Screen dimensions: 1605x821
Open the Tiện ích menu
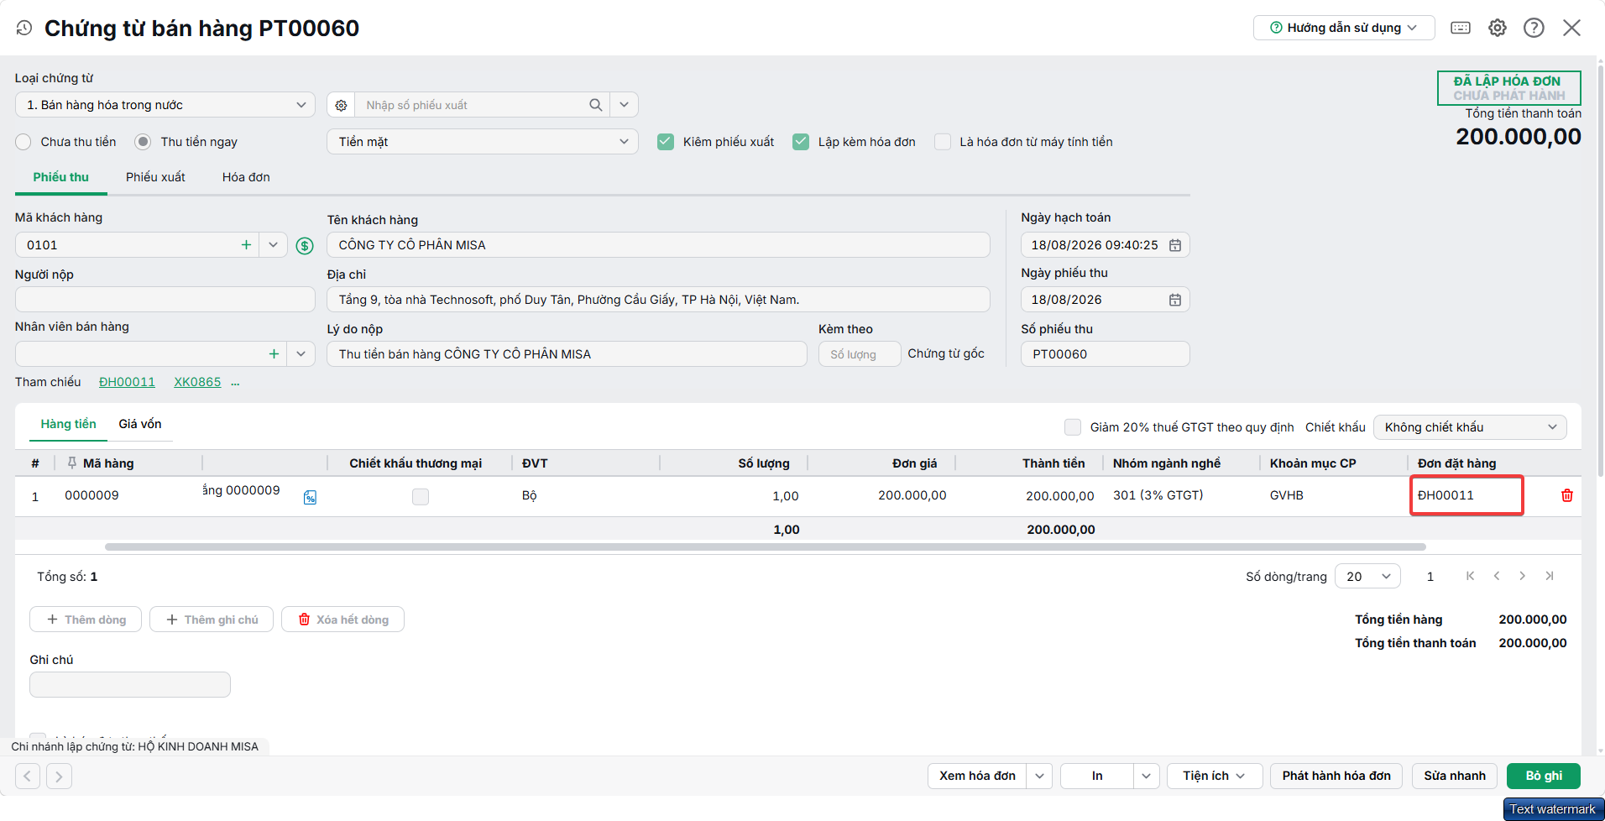click(1215, 776)
